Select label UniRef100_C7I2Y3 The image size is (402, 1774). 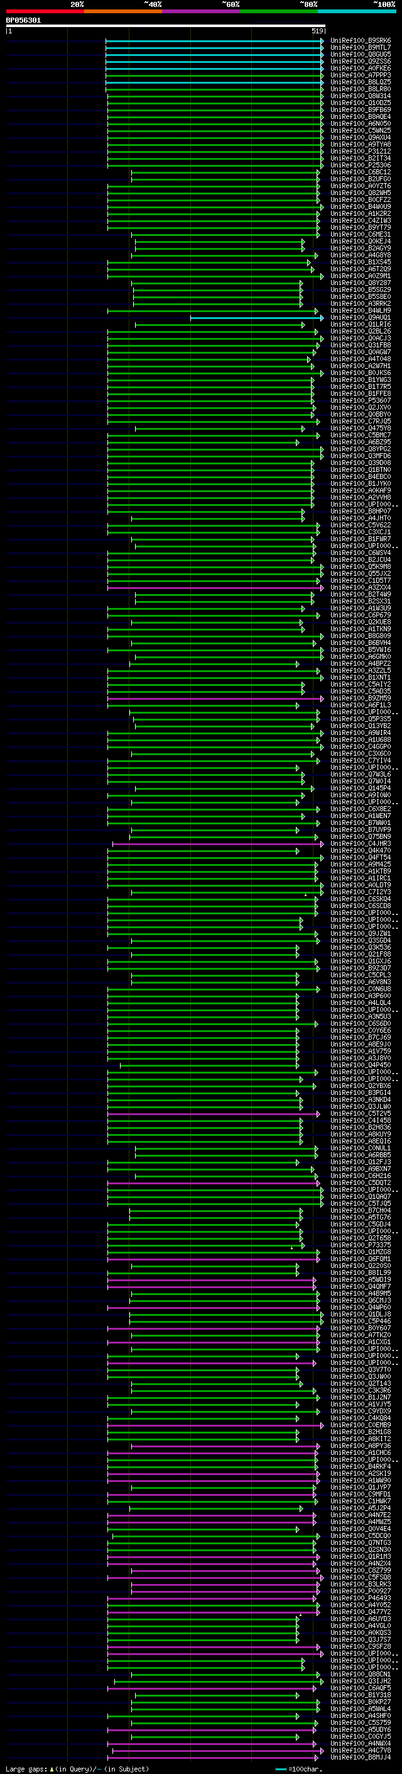(x=361, y=892)
